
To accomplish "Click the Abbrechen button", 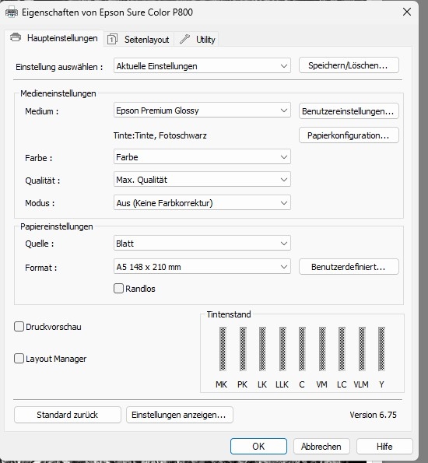I will click(321, 446).
